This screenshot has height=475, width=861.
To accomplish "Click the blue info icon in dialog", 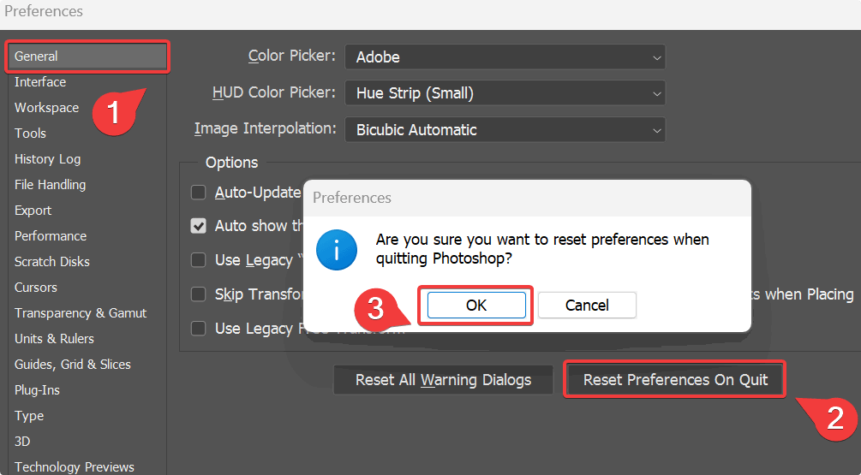I will (335, 249).
